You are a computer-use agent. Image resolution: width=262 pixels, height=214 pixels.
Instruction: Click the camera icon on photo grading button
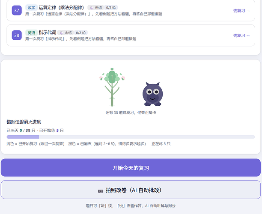point(101,191)
